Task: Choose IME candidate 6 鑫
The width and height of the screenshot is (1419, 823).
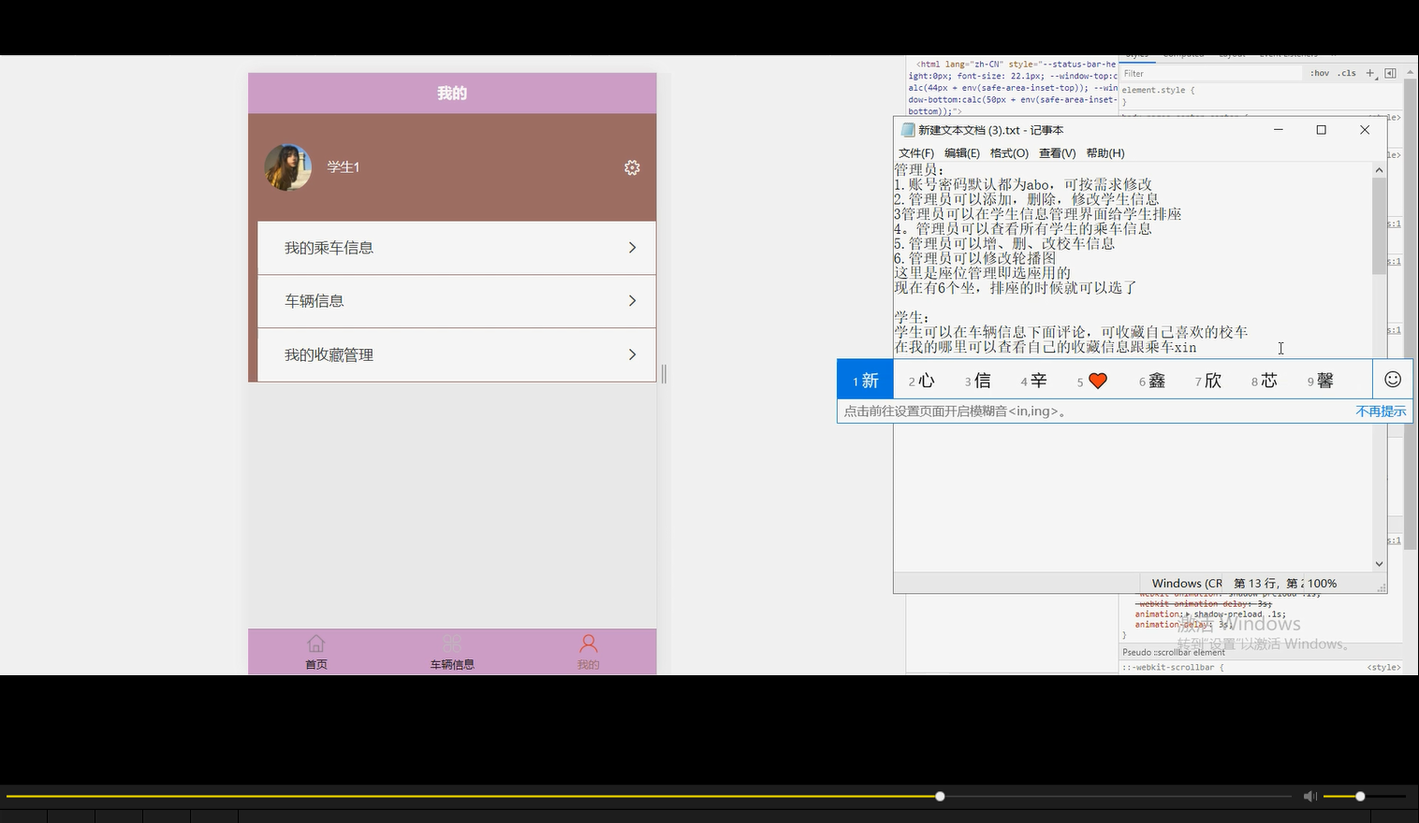Action: (x=1153, y=380)
